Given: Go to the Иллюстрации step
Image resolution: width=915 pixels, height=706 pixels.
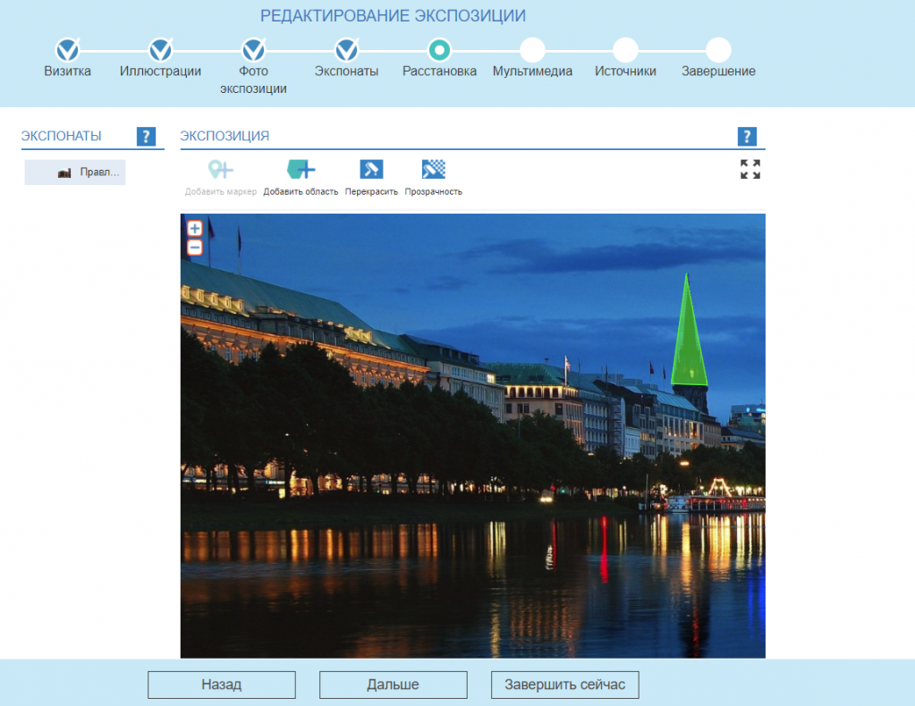Looking at the screenshot, I should (x=161, y=50).
